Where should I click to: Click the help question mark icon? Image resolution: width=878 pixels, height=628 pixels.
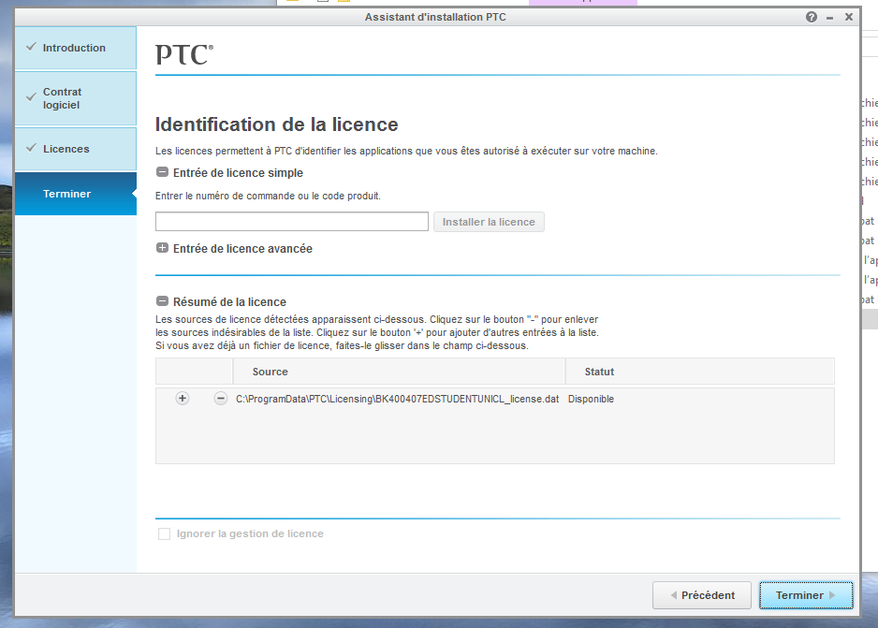(812, 17)
